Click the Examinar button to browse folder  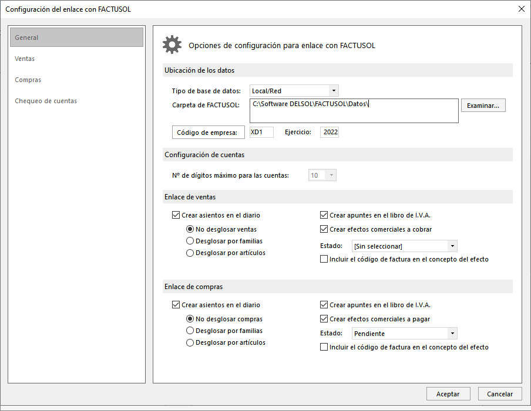(x=483, y=106)
